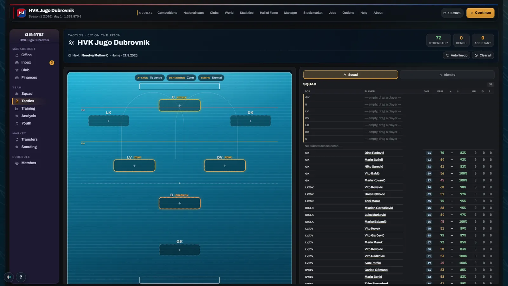This screenshot has height=286, width=508.
Task: Click the Inbox unread badge
Action: point(52,63)
